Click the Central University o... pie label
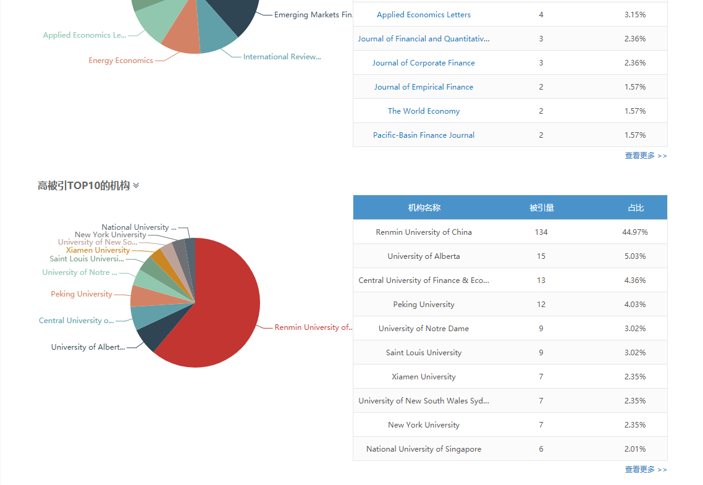Screen dimensions: 703x485 (76, 321)
